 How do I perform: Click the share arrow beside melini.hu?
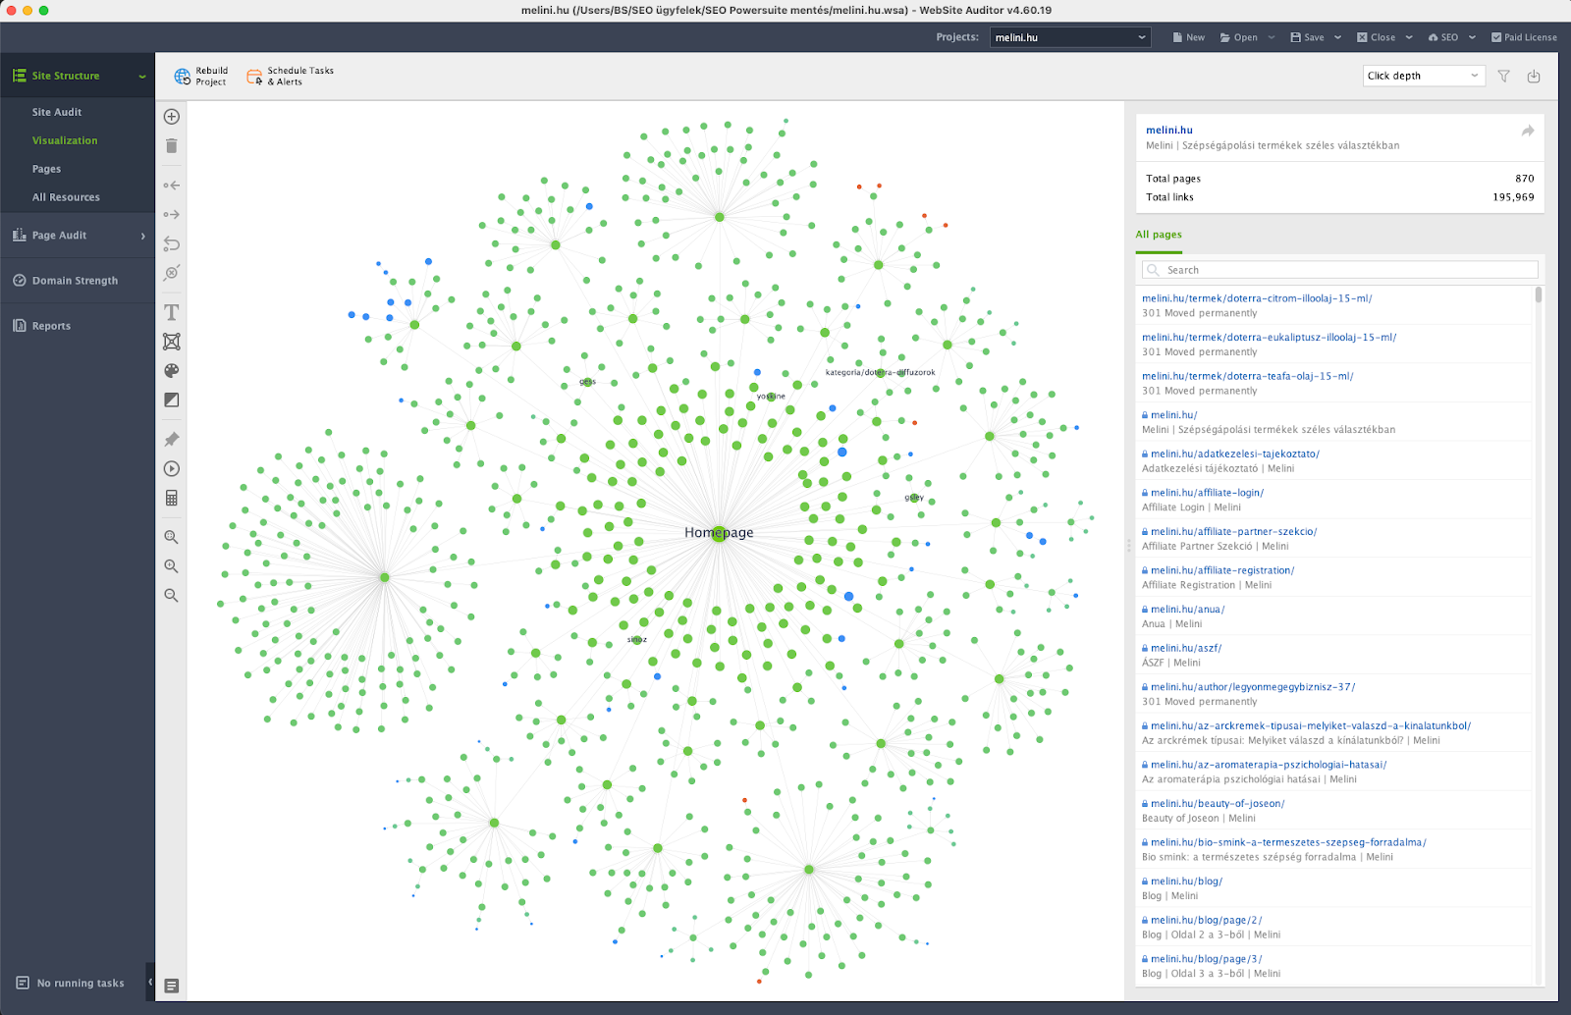(x=1528, y=131)
